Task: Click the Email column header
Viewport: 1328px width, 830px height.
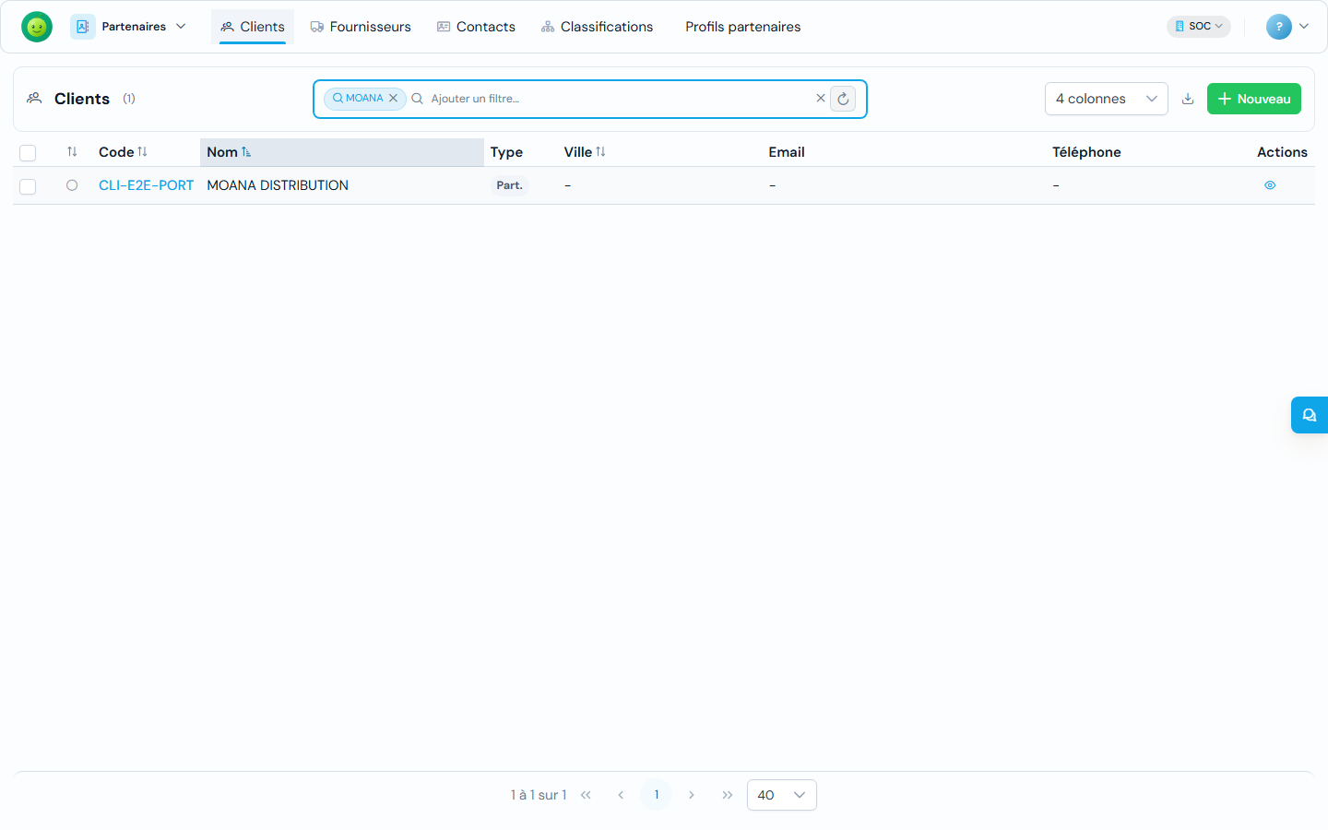Action: tap(787, 152)
